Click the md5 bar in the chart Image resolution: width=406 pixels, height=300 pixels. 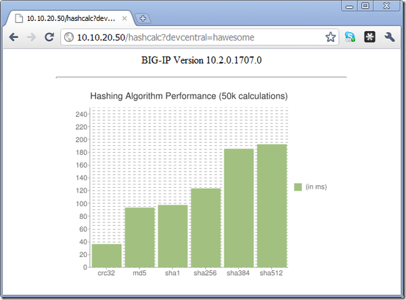(140, 237)
